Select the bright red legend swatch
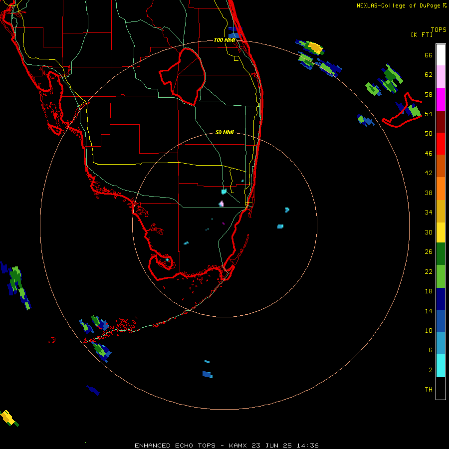Image resolution: width=449 pixels, height=449 pixels. point(441,144)
